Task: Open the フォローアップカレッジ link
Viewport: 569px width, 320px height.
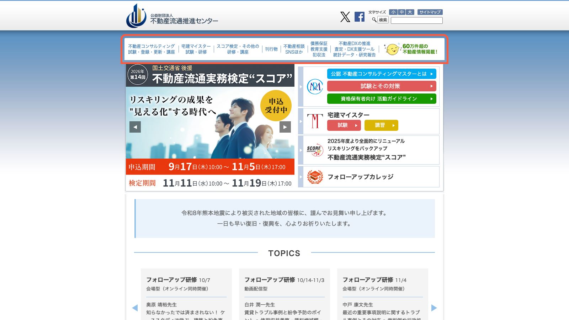Action: [x=361, y=177]
